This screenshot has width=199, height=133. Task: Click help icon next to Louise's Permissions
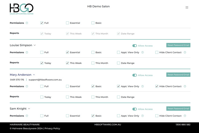pos(27,52)
